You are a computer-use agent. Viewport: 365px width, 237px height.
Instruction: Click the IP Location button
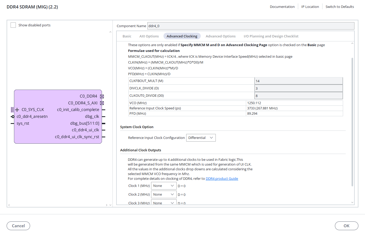coord(310,7)
